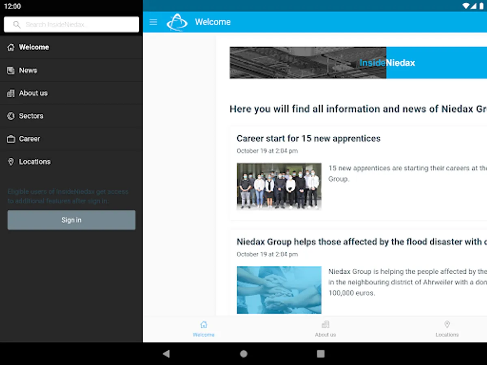This screenshot has height=365, width=487.
Task: Open Career in the side menu
Action: coord(71,139)
